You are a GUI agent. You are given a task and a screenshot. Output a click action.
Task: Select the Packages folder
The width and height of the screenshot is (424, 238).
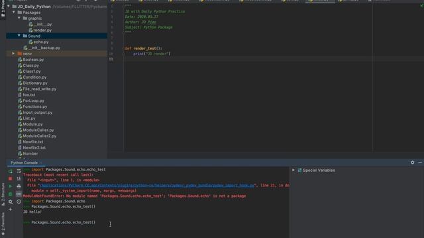click(x=32, y=13)
